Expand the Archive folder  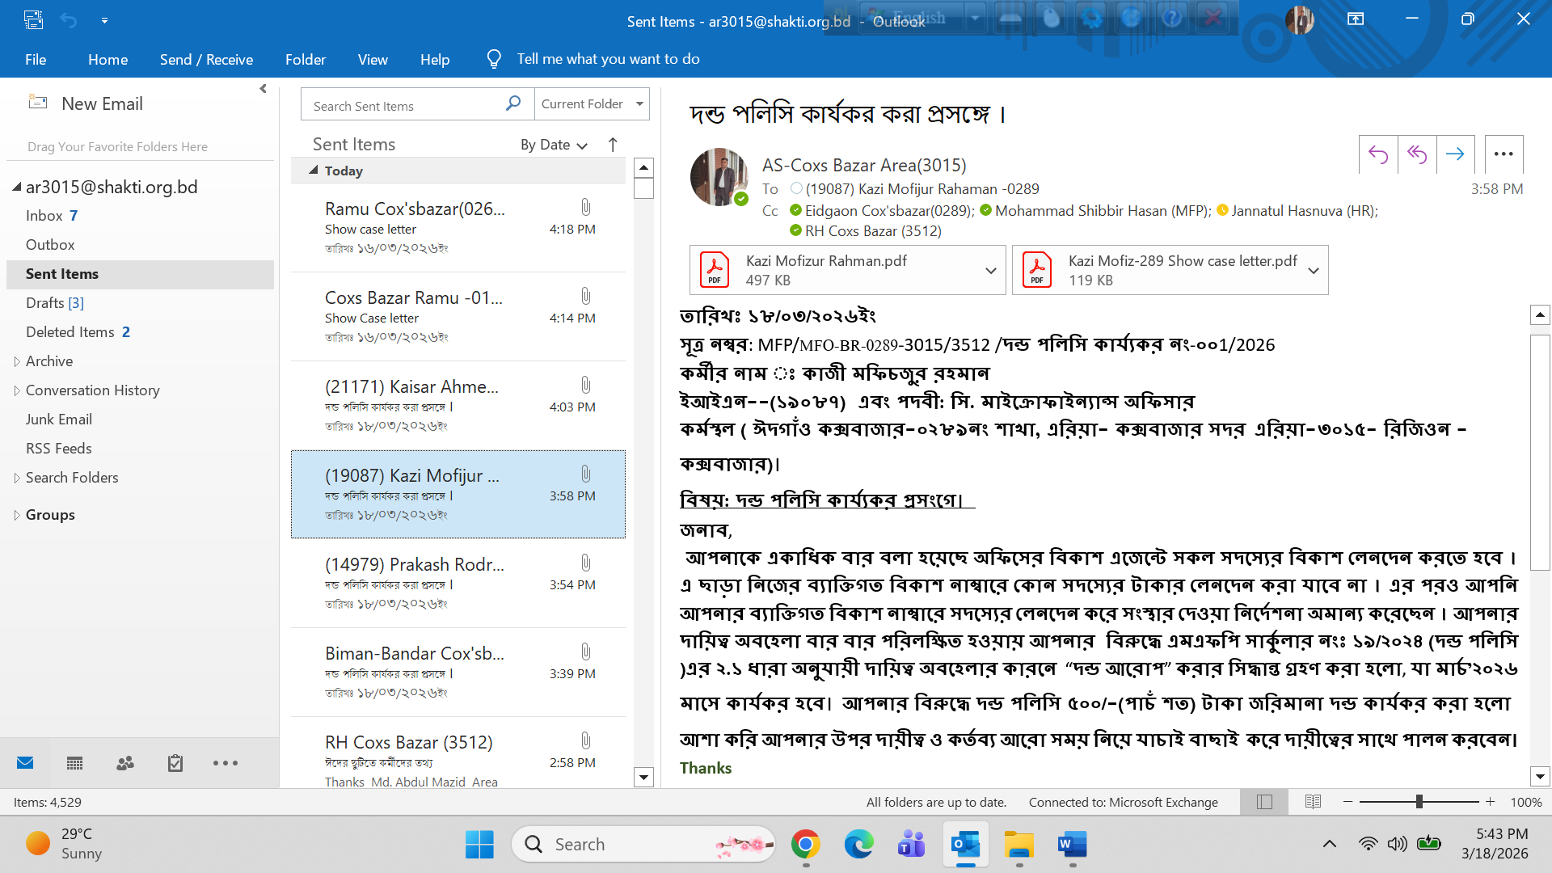[17, 361]
